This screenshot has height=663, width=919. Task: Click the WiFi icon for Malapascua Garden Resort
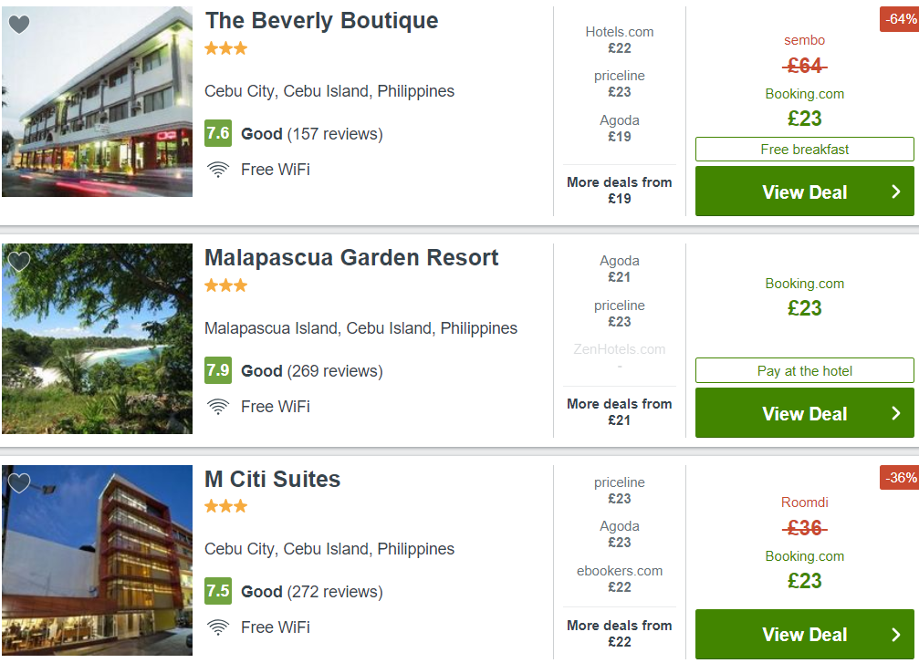(x=218, y=407)
